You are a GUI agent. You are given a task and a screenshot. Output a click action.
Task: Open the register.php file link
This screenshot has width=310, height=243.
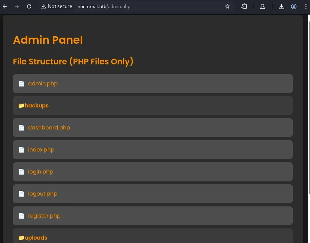tap(44, 216)
